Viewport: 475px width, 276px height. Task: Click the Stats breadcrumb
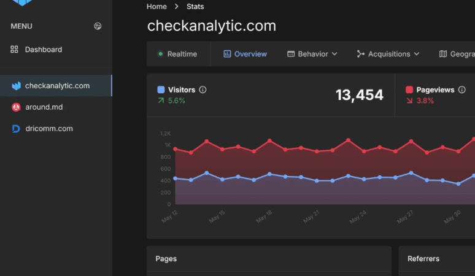(x=195, y=6)
